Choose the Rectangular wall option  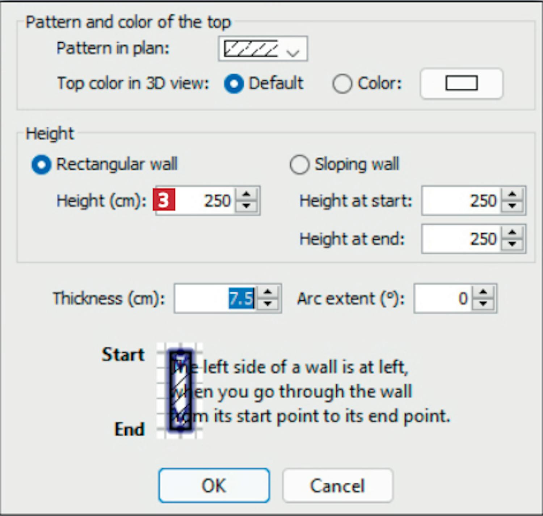pyautogui.click(x=41, y=165)
